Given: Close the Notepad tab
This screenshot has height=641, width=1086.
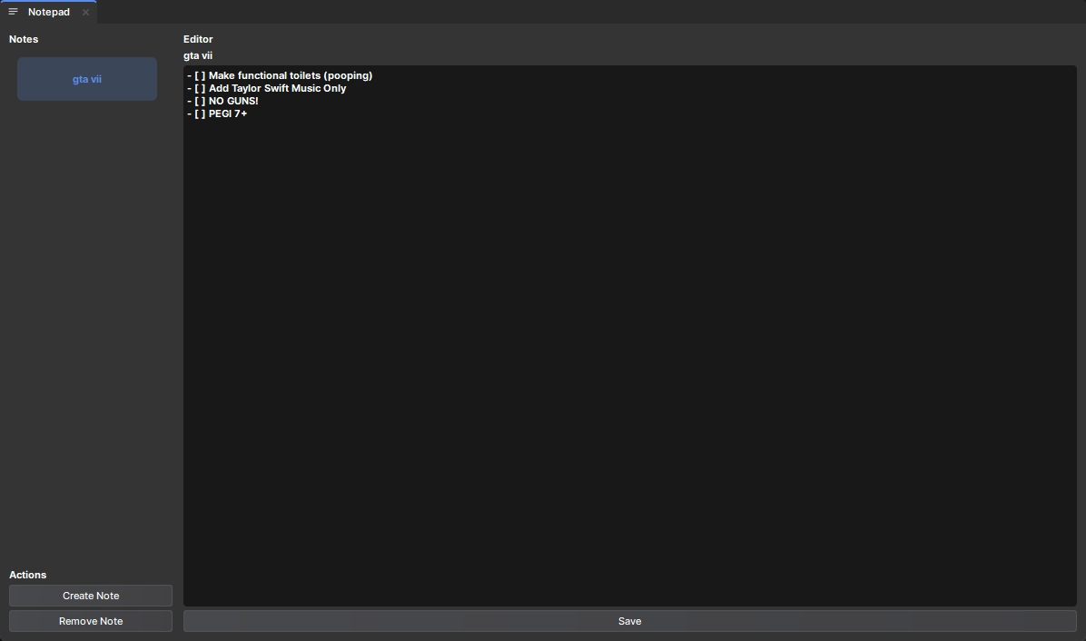Looking at the screenshot, I should coord(86,12).
